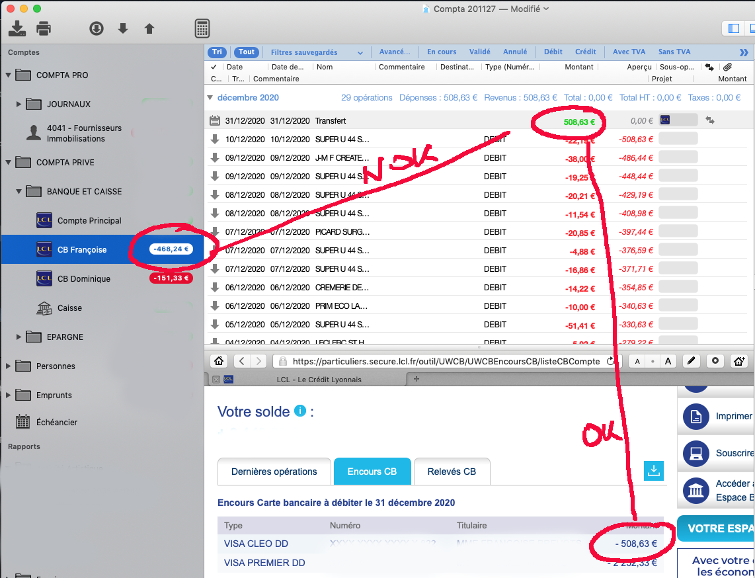The image size is (755, 578).
Task: Toggle the Tout filter pill
Action: pyautogui.click(x=246, y=52)
